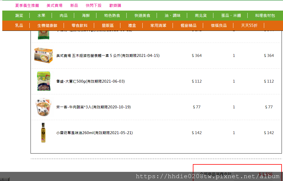Open the 料理食材包 category
This screenshot has height=181, width=283.
tap(265, 15)
